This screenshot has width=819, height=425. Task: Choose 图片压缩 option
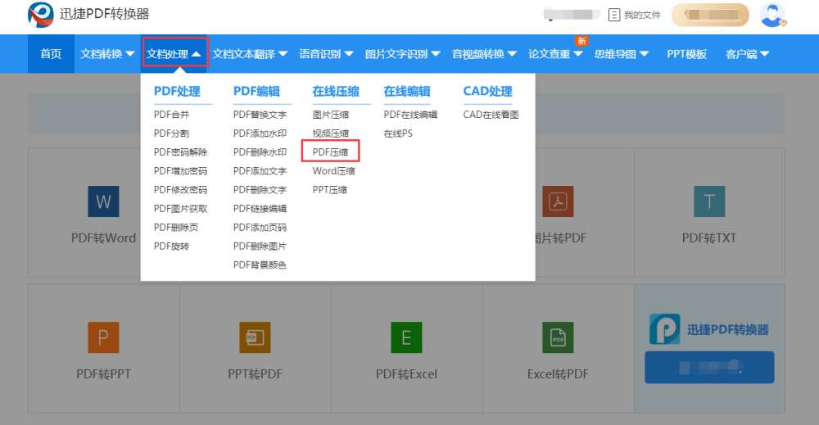(x=331, y=115)
